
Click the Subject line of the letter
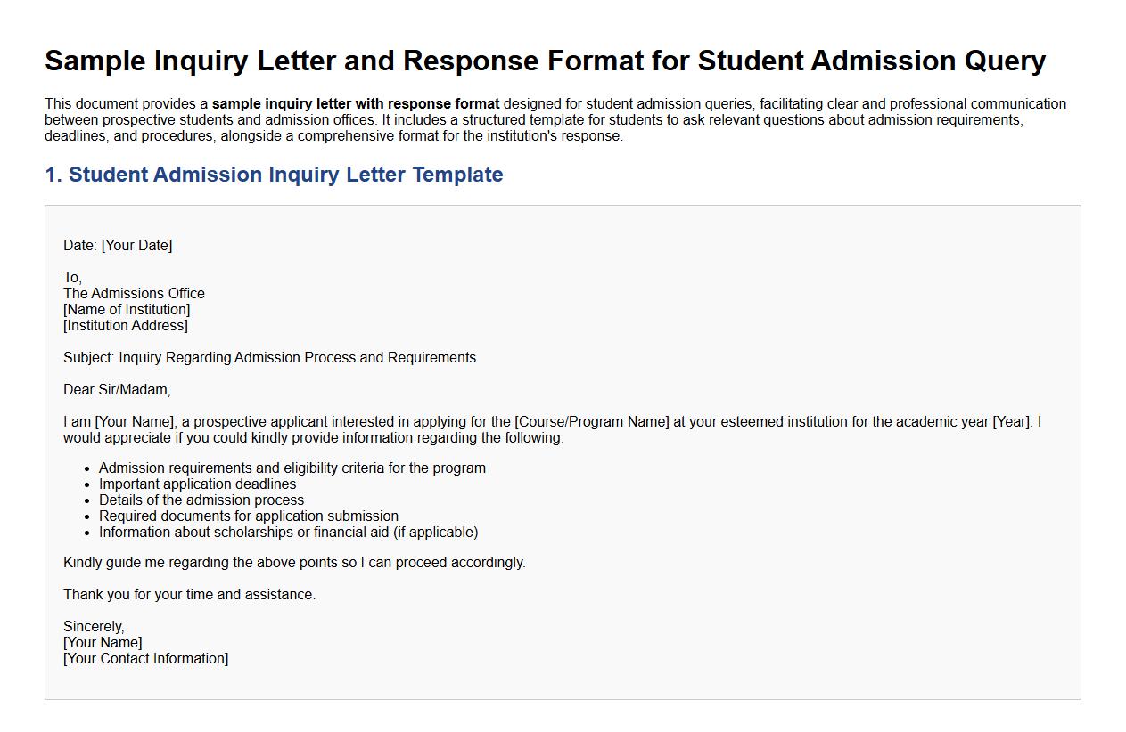click(x=269, y=358)
